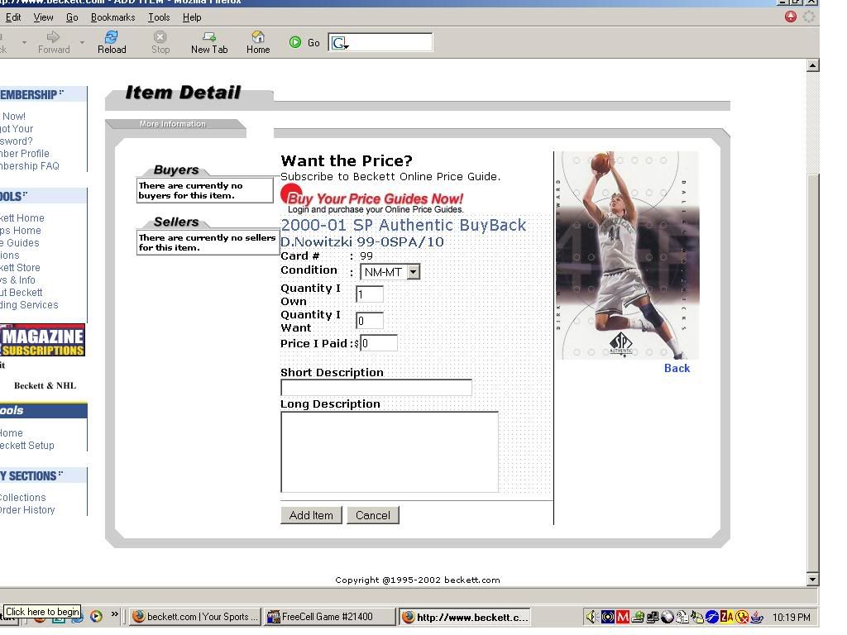847x635 pixels.
Task: Click the Short Description field
Action: tap(376, 387)
